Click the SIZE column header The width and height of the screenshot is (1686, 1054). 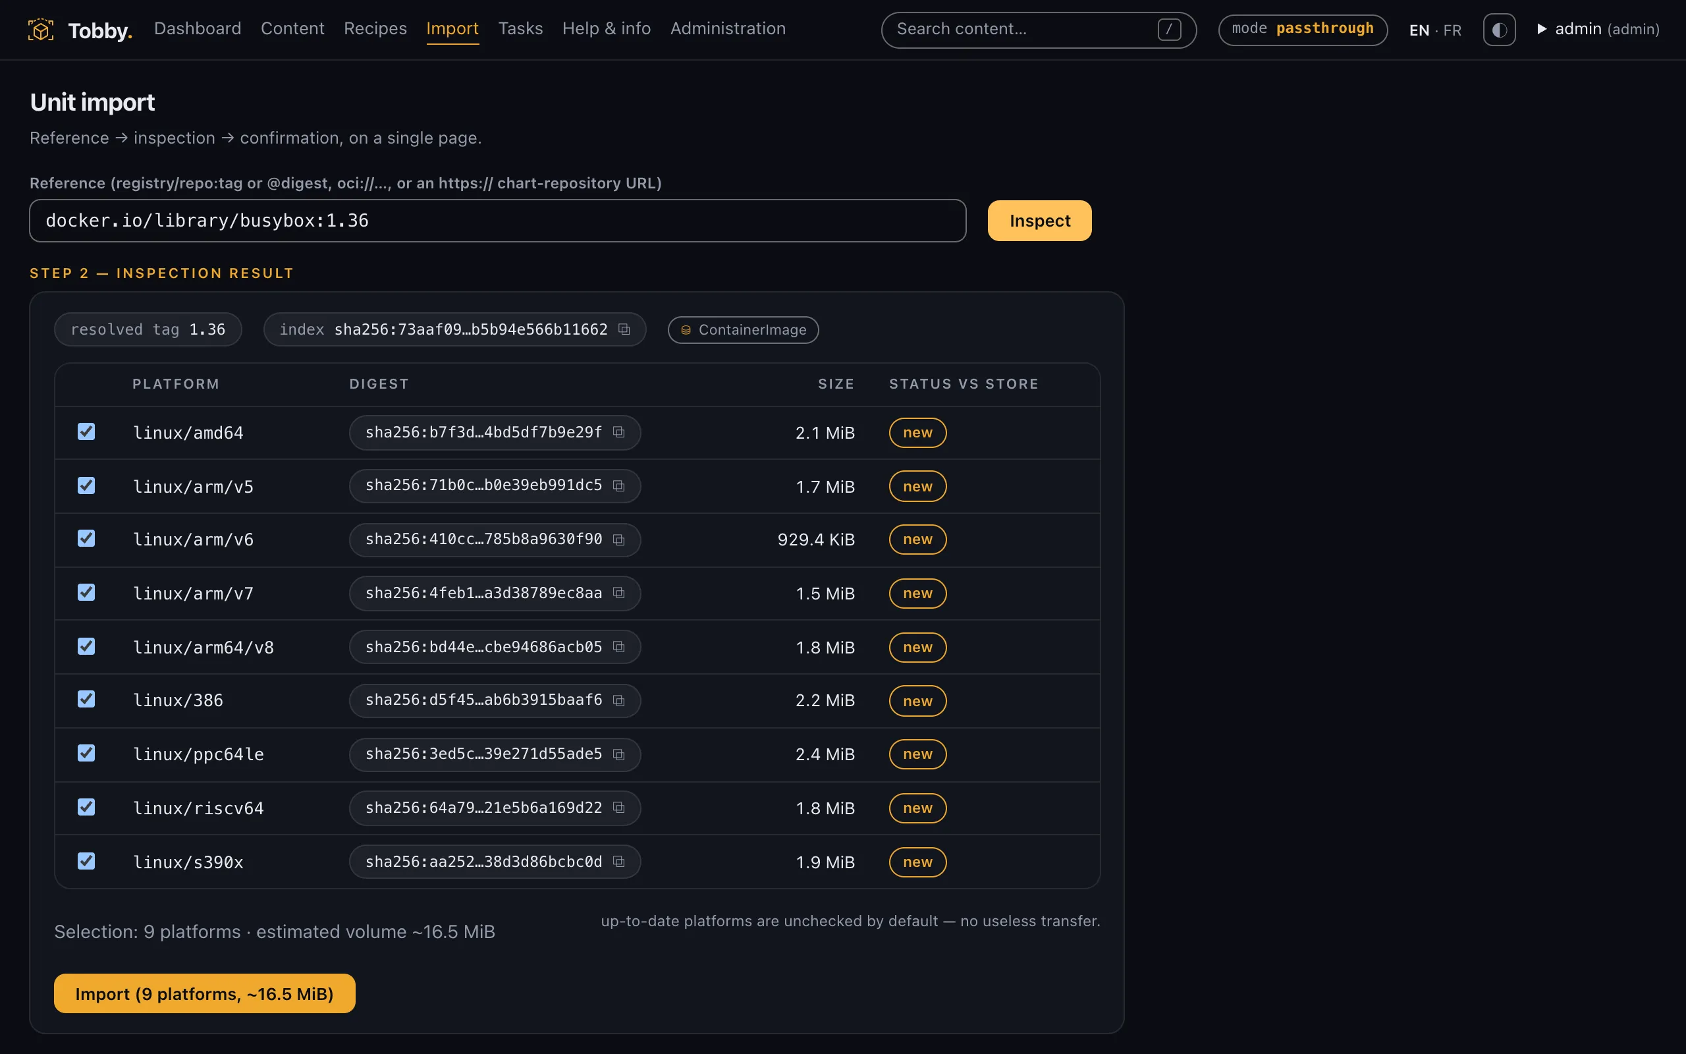836,384
